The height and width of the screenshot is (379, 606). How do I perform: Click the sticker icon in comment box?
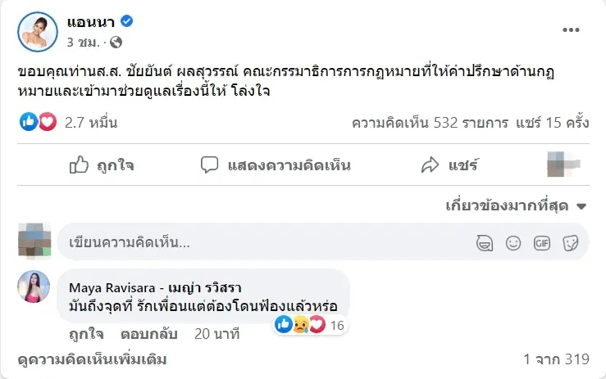click(571, 242)
